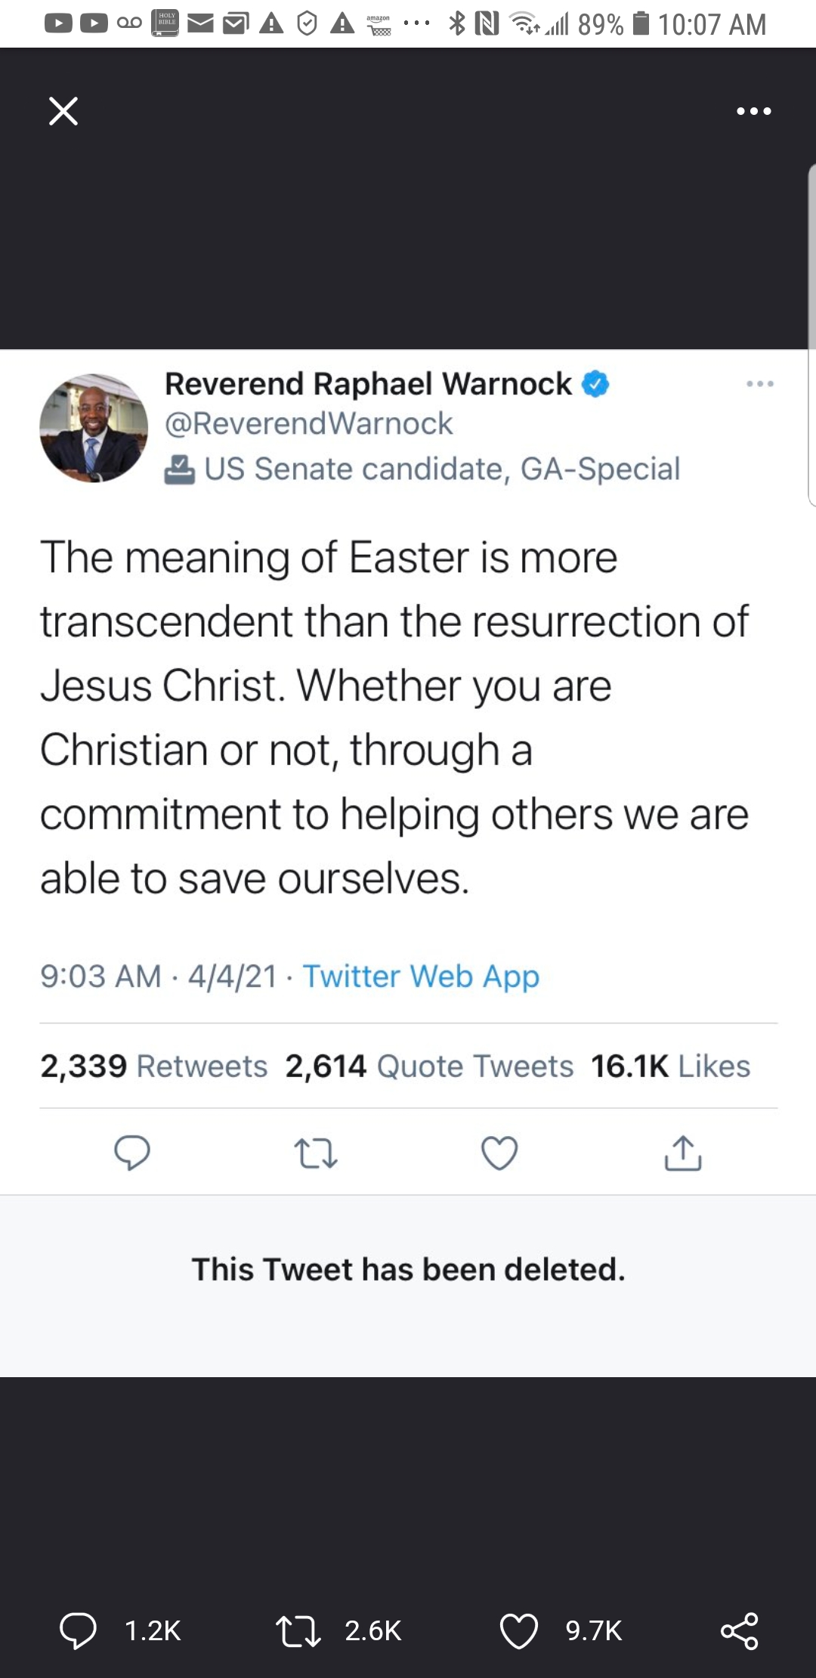Open the three-dot overflow menu at top

pos(753,111)
